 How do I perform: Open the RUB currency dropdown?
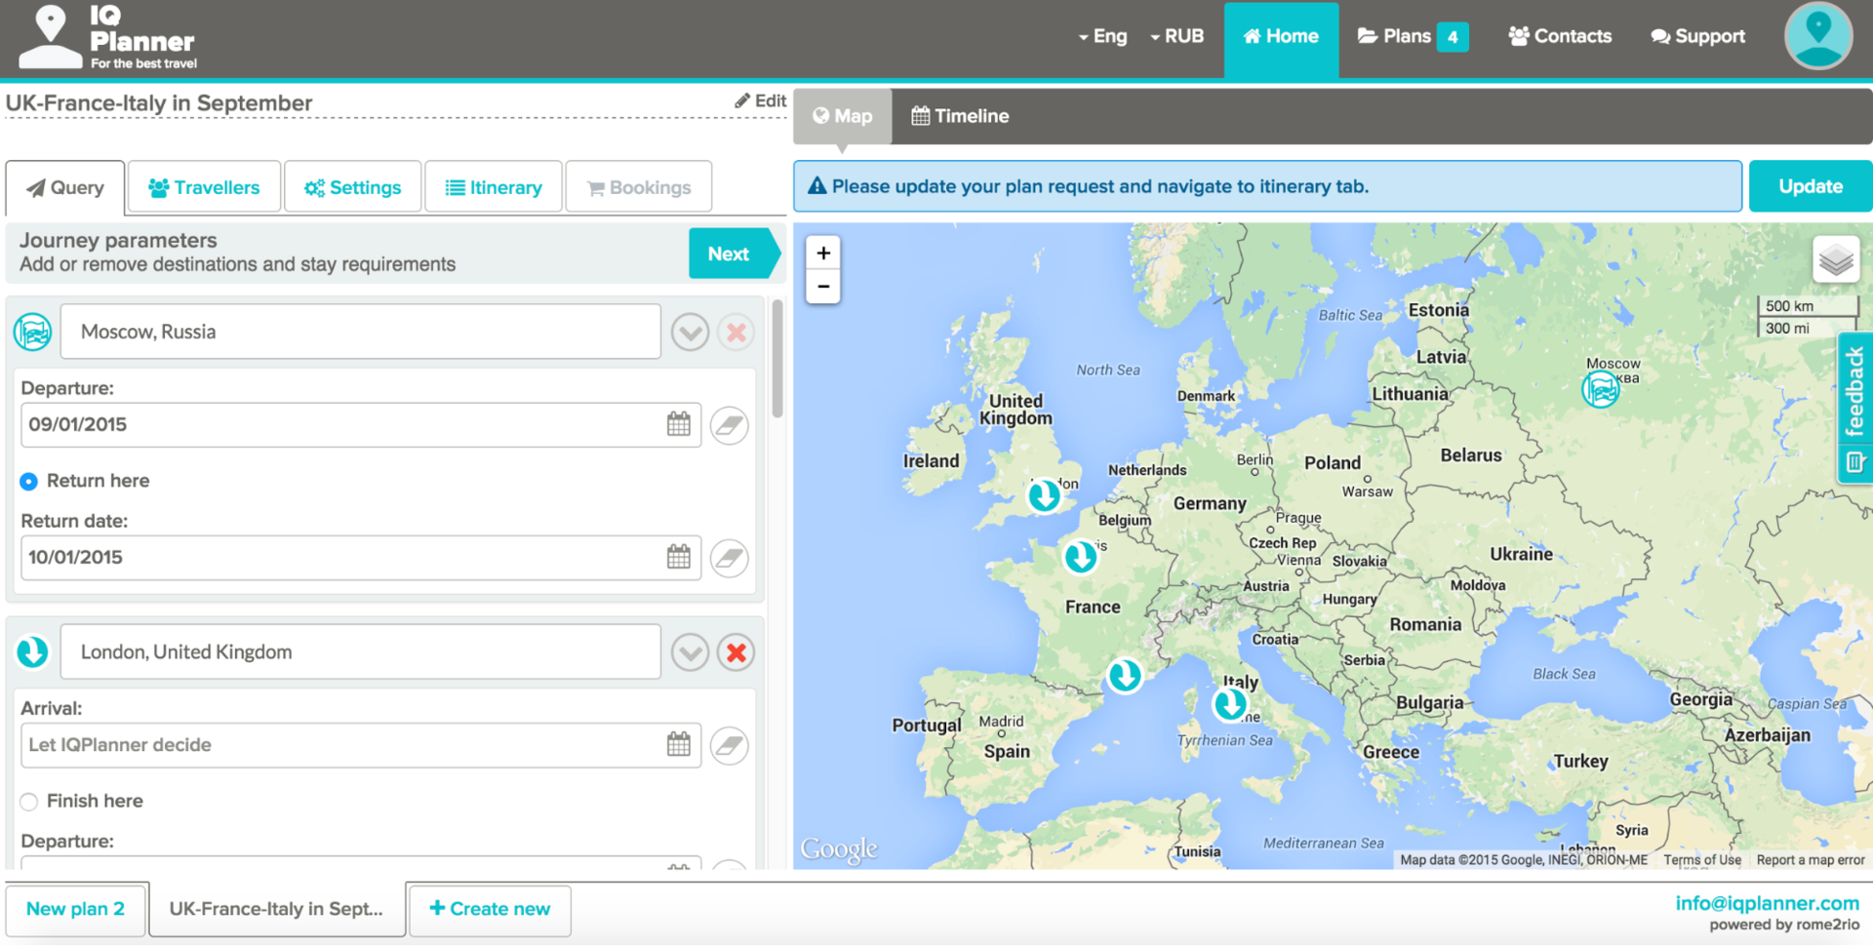[x=1176, y=36]
